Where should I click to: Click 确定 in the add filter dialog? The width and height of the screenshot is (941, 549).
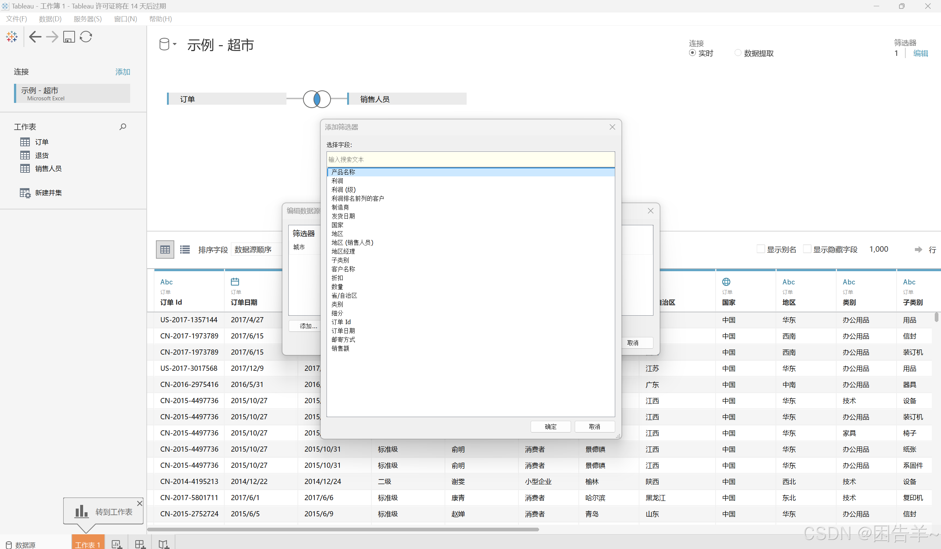point(550,426)
